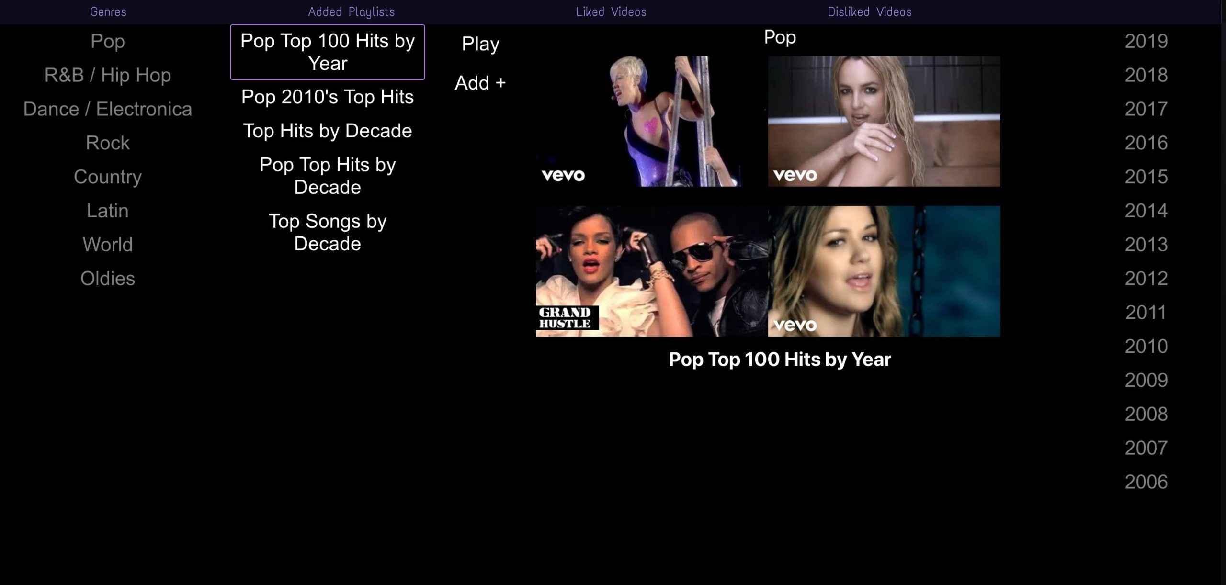Select year 2018
The width and height of the screenshot is (1226, 585).
pos(1146,75)
